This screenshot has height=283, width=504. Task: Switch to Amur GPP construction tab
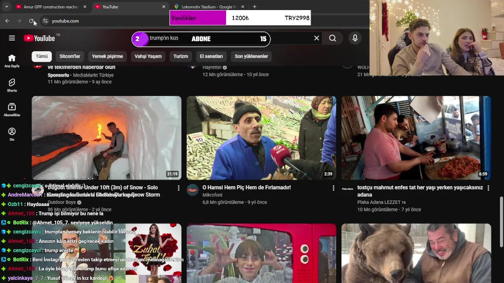51,7
